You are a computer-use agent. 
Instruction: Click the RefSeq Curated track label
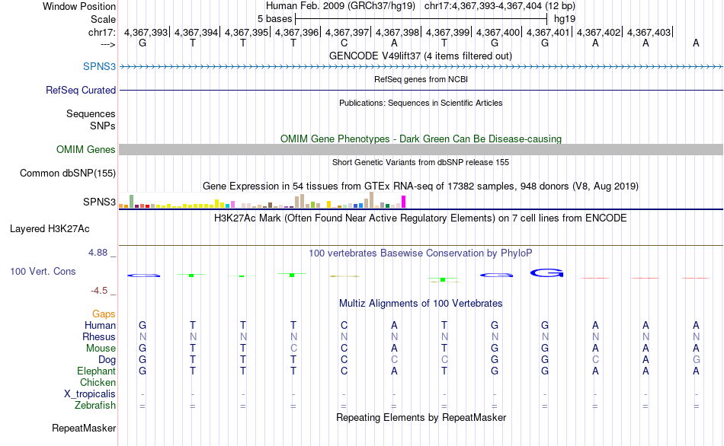[80, 90]
